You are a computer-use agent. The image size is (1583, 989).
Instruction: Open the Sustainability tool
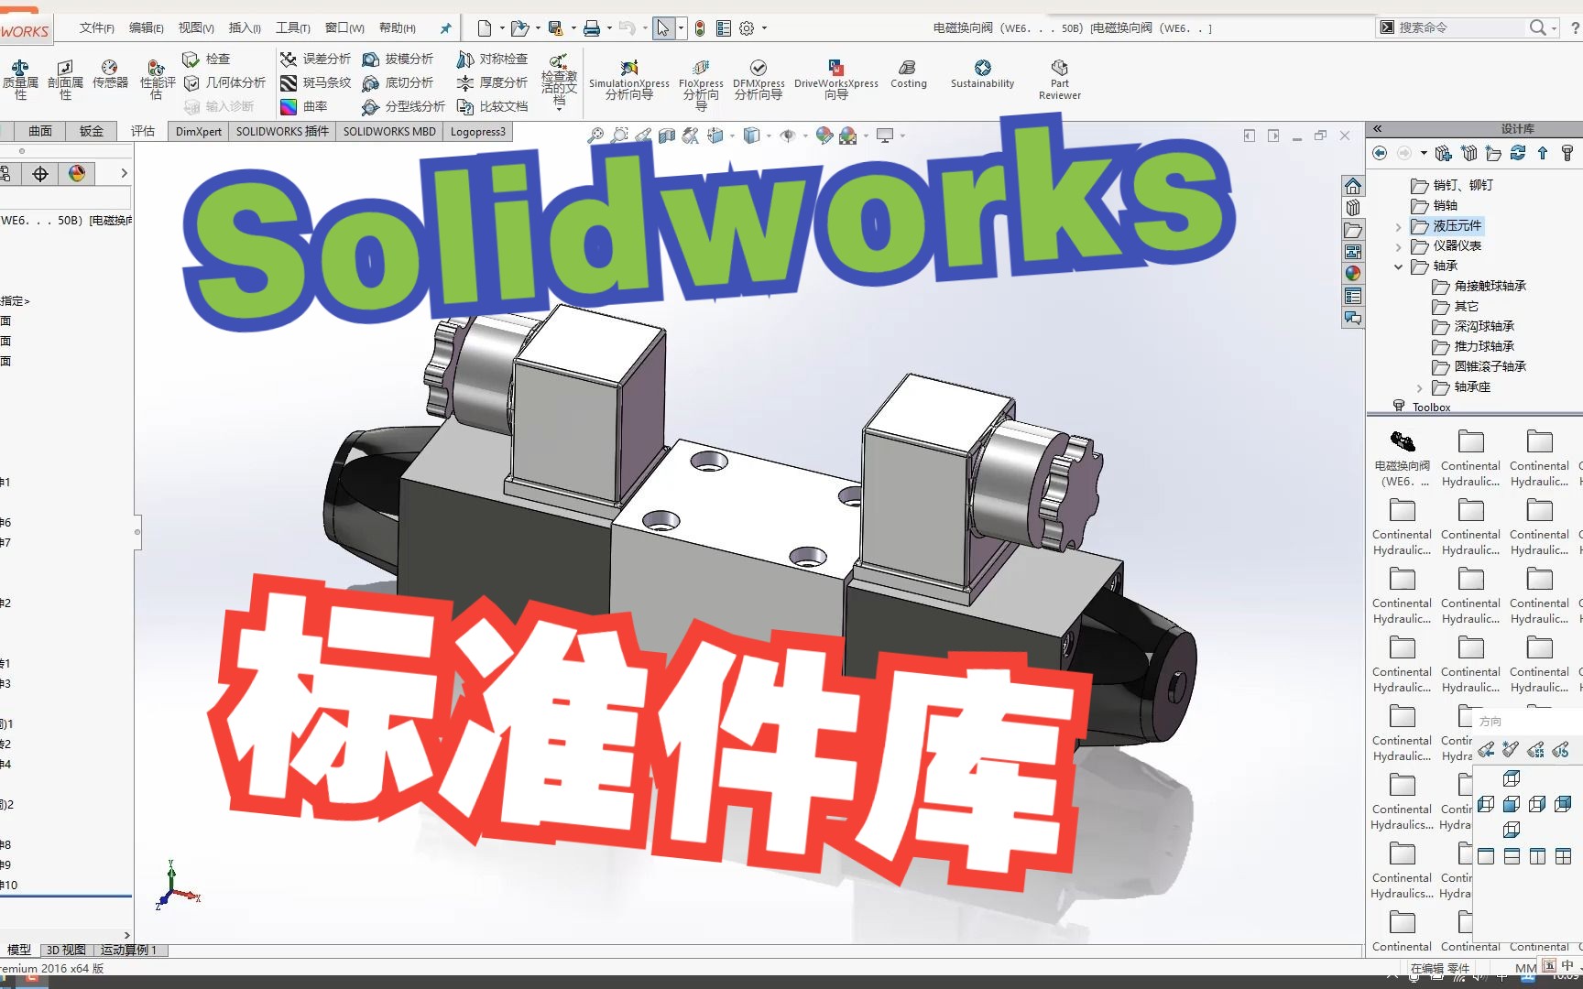click(x=982, y=74)
